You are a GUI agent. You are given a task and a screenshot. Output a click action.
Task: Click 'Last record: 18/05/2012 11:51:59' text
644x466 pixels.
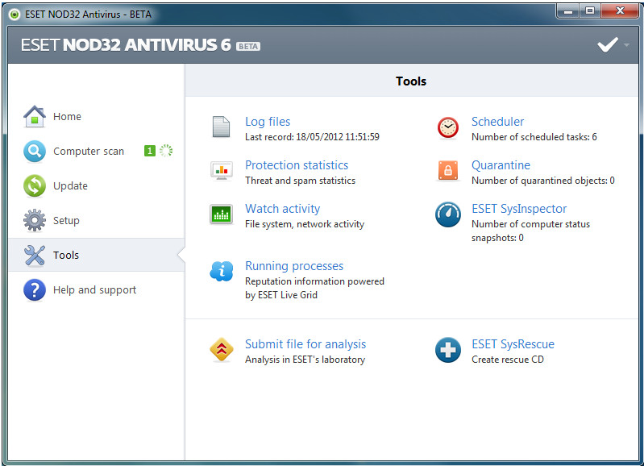click(312, 137)
